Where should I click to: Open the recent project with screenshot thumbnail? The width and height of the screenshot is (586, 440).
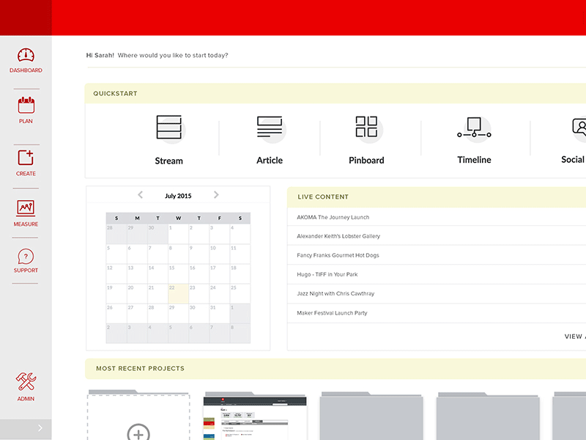(x=255, y=416)
